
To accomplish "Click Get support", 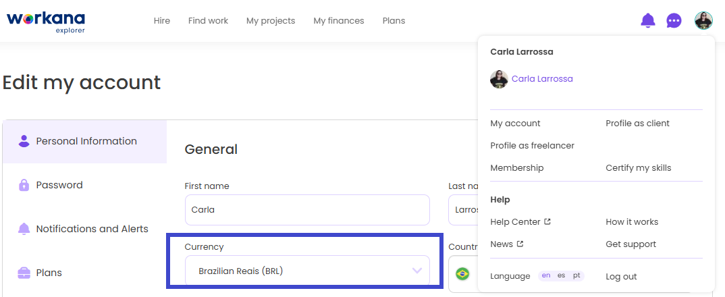I will [x=630, y=244].
